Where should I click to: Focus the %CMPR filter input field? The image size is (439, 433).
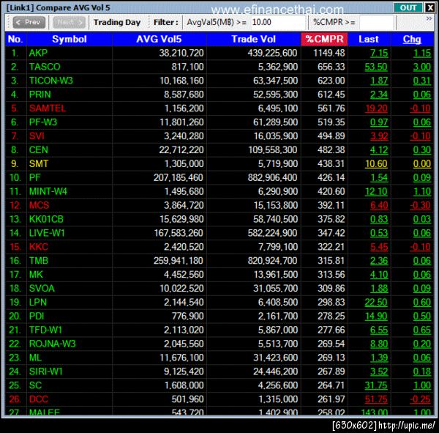(378, 22)
